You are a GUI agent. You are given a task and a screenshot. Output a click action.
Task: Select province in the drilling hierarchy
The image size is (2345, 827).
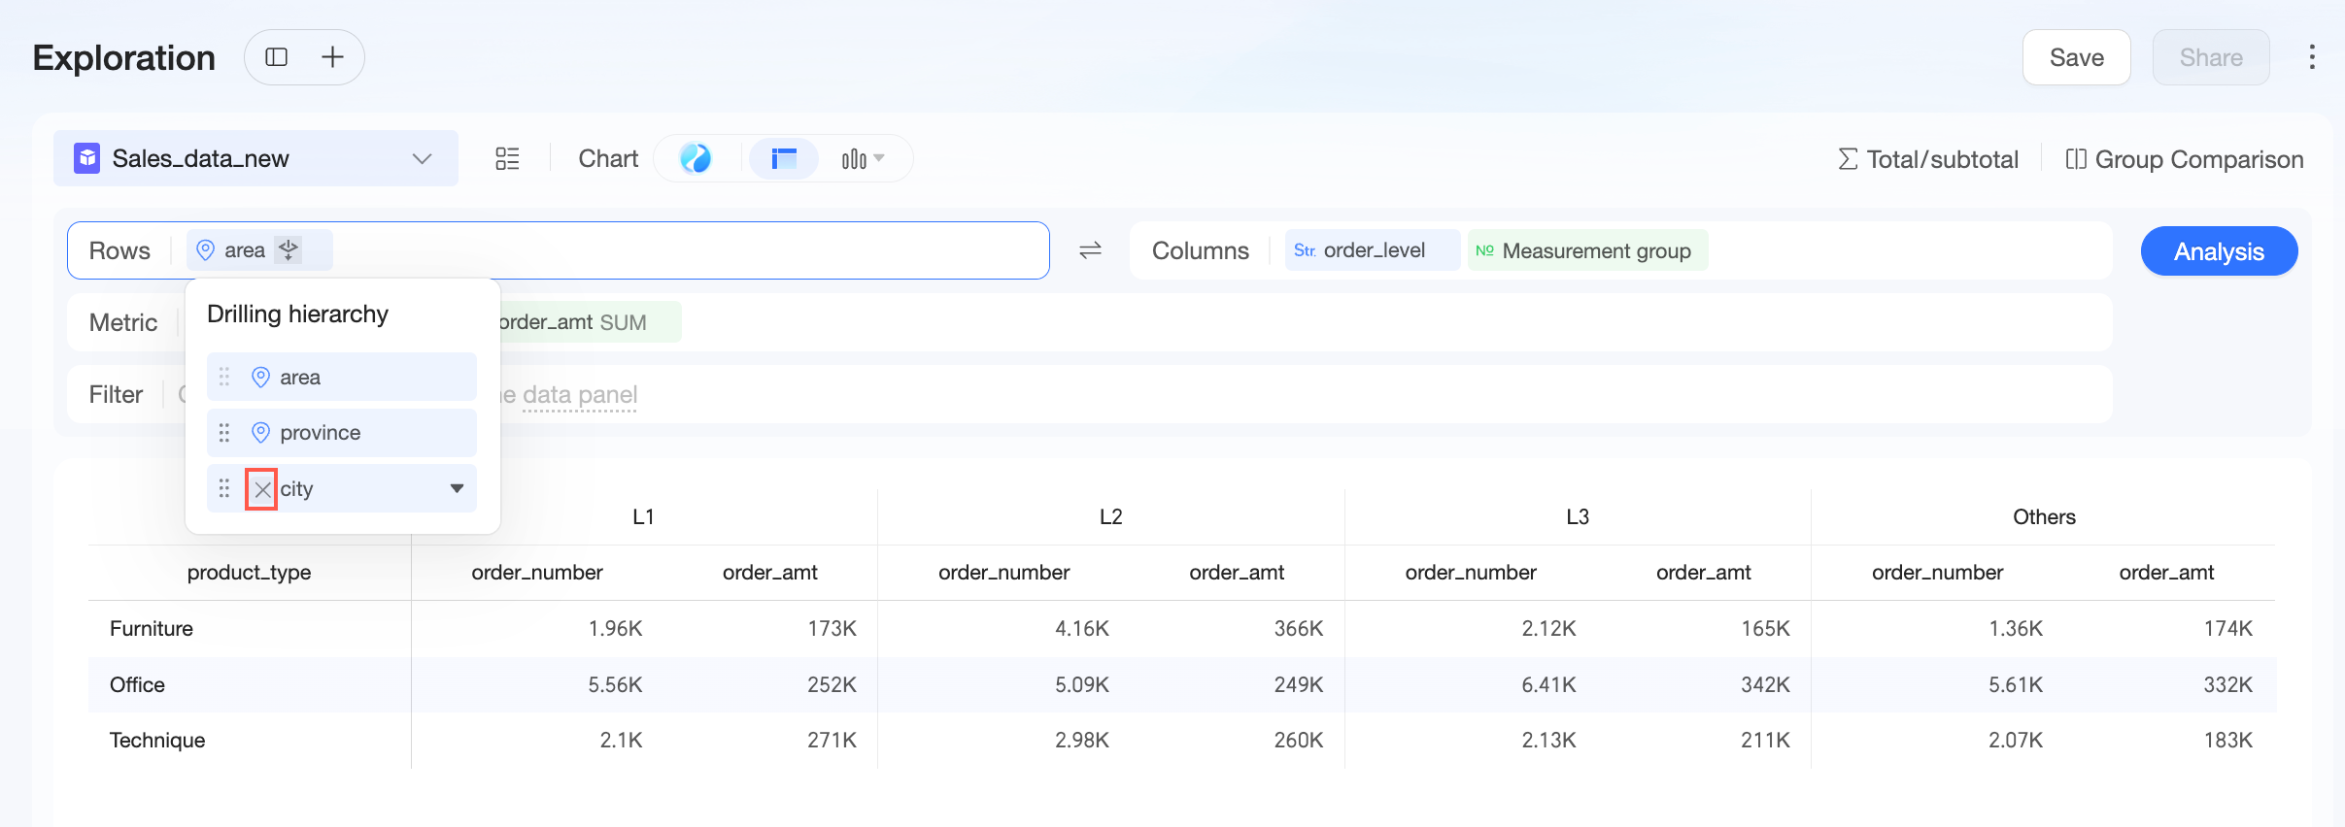click(342, 433)
